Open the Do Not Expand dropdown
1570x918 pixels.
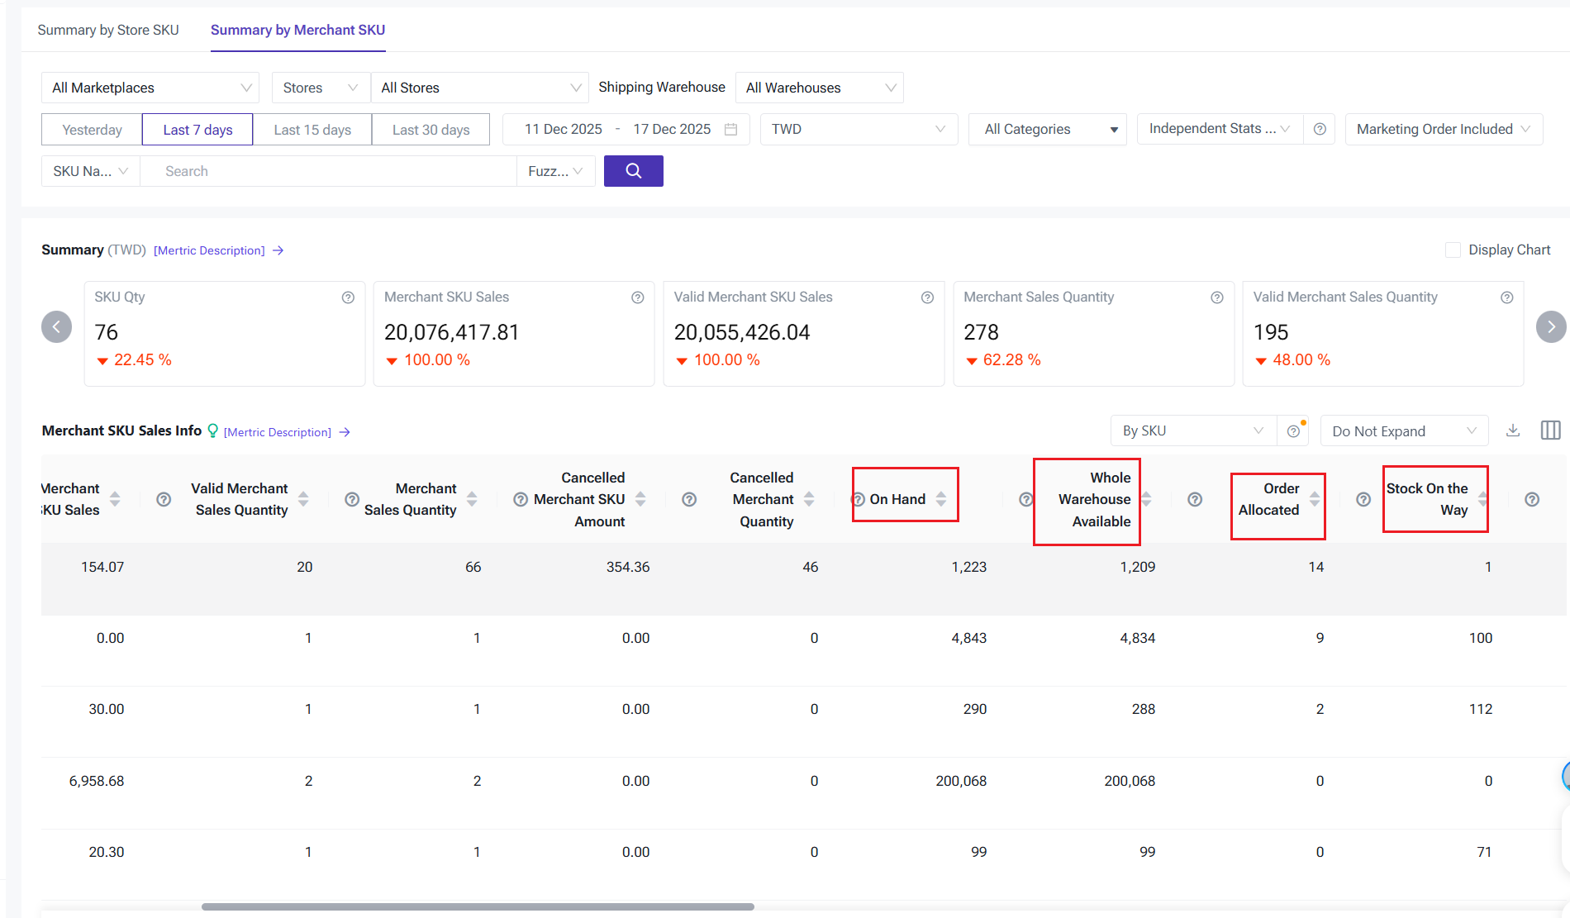coord(1404,431)
